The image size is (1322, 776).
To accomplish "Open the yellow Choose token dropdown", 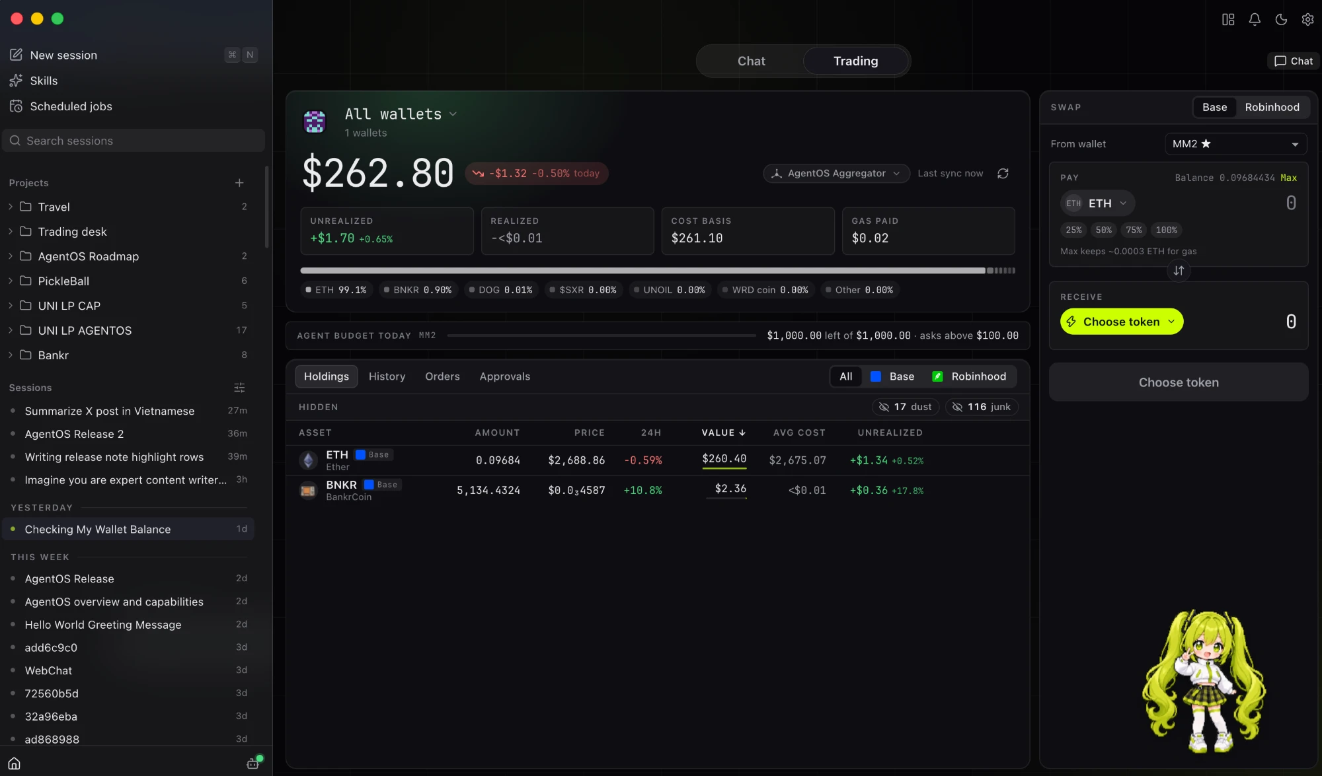I will tap(1122, 322).
